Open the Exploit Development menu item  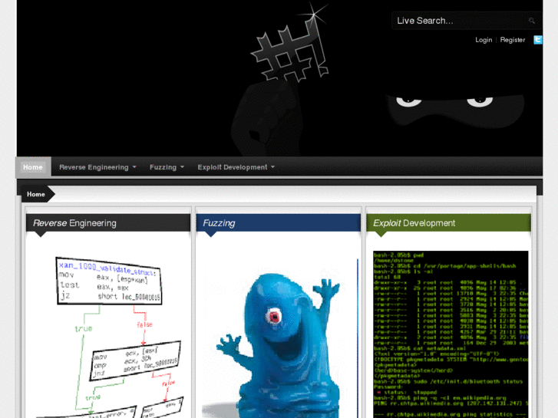click(233, 167)
